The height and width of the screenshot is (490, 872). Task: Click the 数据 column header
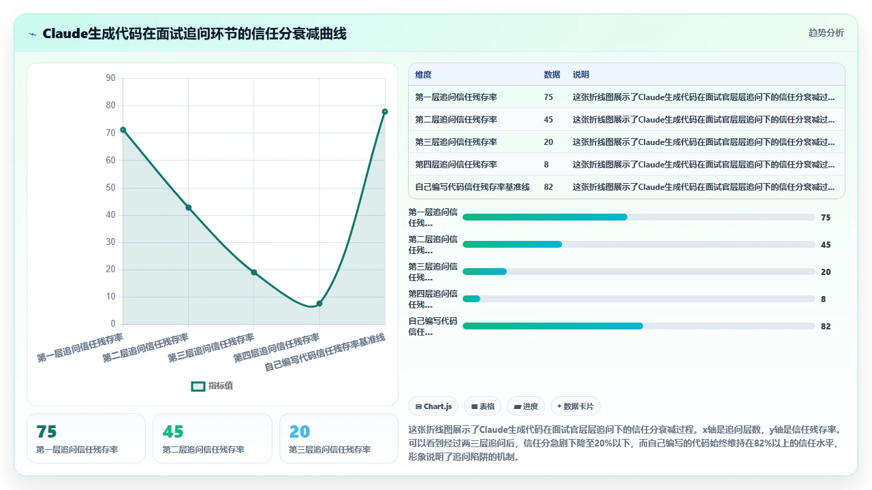[x=552, y=75]
